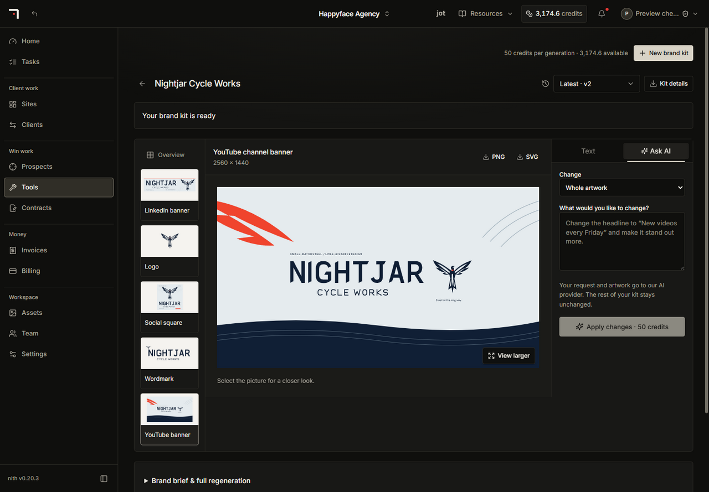
Task: Click the New brand kit button
Action: [664, 53]
